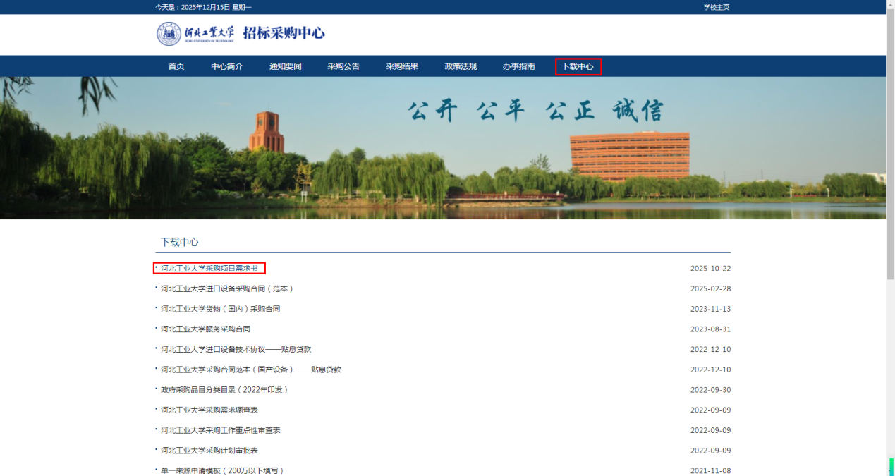Viewport: 895px width, 476px height.
Task: Open 河北工业大学采购需求调查表 link
Action: [x=209, y=410]
